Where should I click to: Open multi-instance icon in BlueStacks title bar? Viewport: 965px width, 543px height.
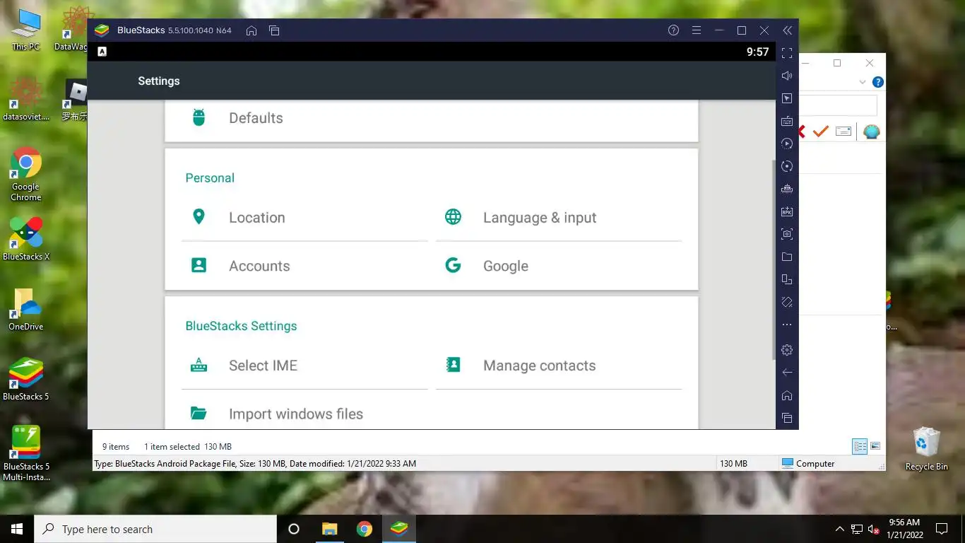tap(274, 30)
